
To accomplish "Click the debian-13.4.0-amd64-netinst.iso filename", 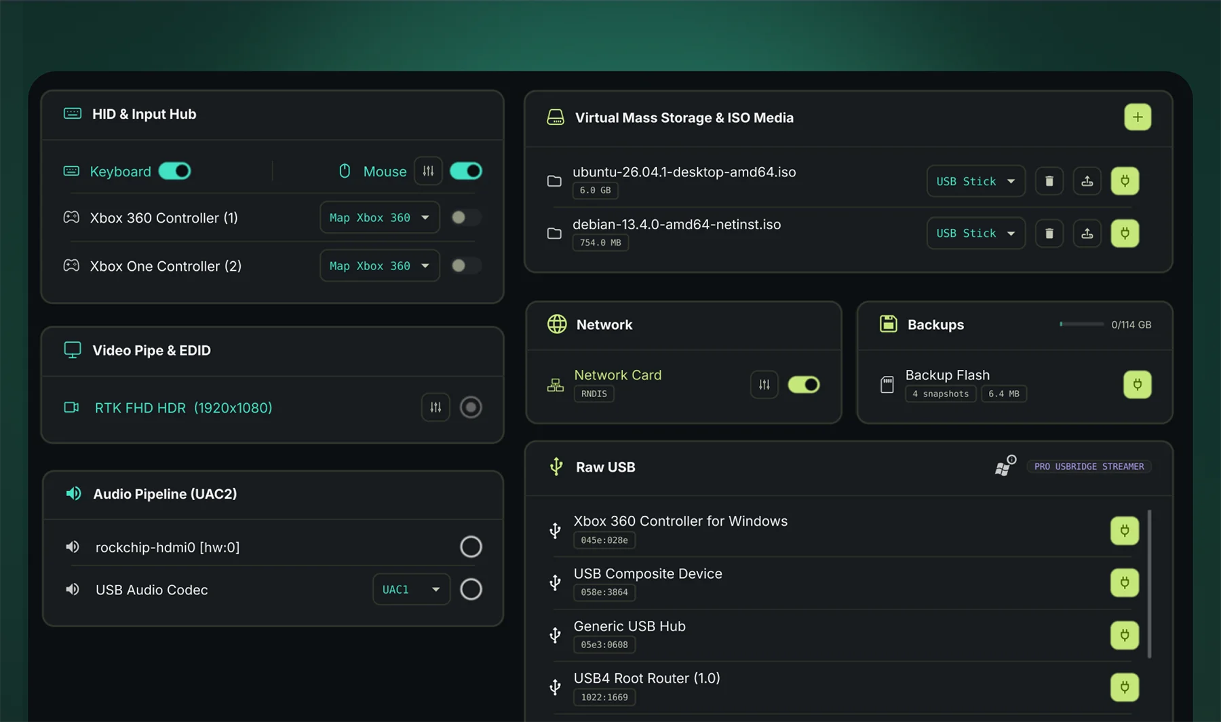I will (x=677, y=224).
